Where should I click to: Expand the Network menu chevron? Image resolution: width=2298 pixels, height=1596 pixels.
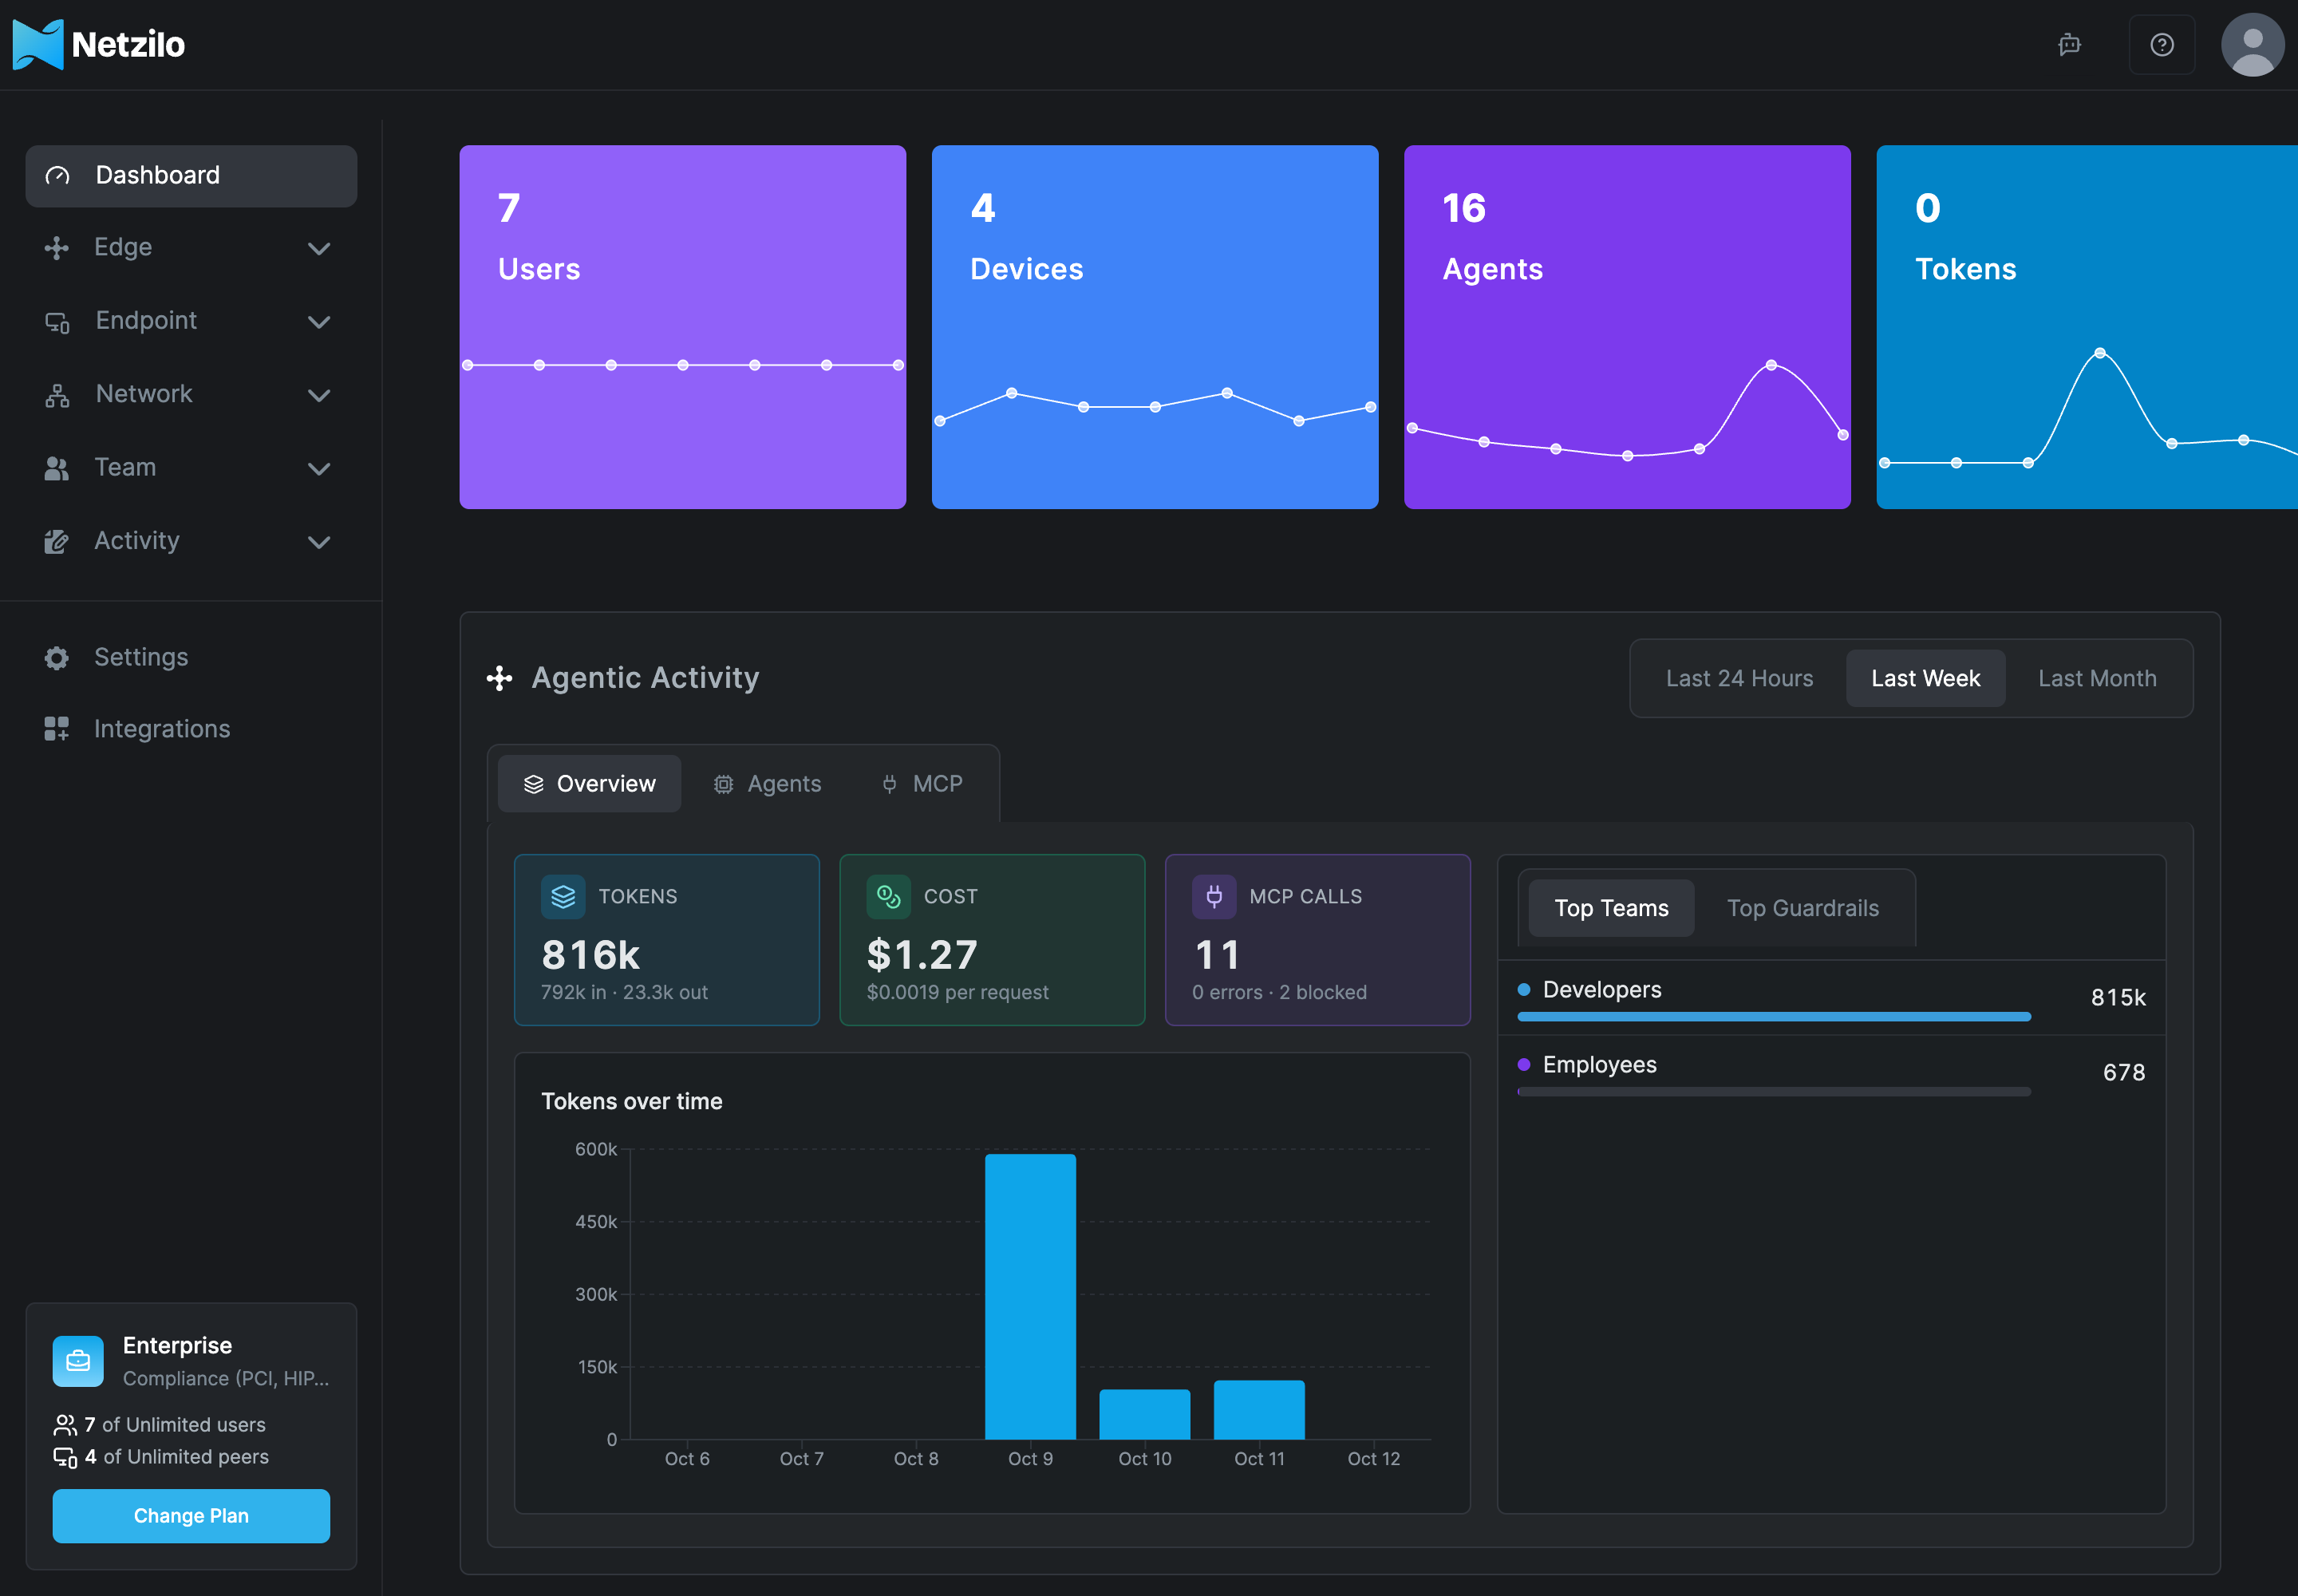point(319,395)
